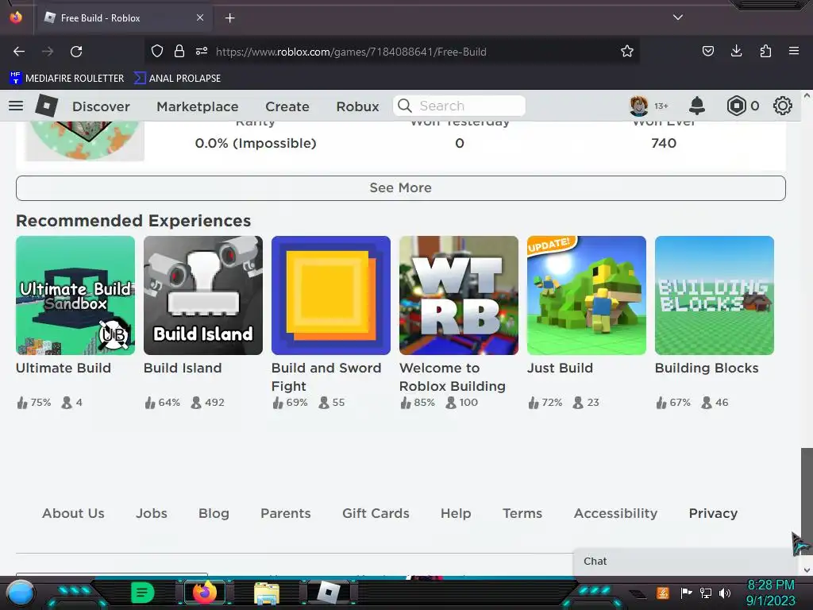Image resolution: width=813 pixels, height=610 pixels.
Task: Open the Jobs footer link
Action: click(x=152, y=513)
